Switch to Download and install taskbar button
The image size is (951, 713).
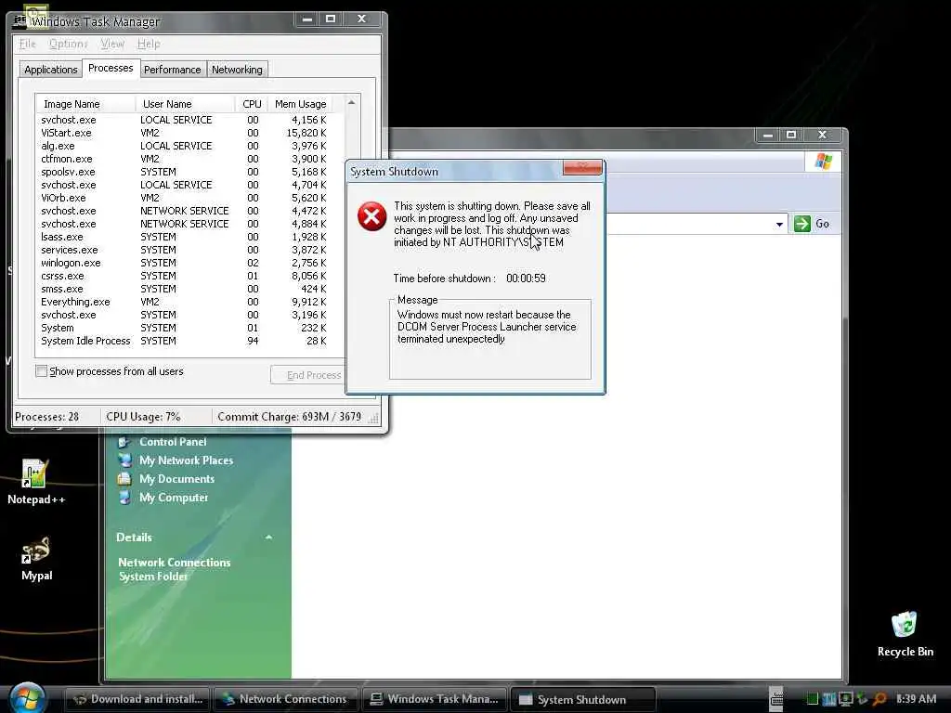137,699
